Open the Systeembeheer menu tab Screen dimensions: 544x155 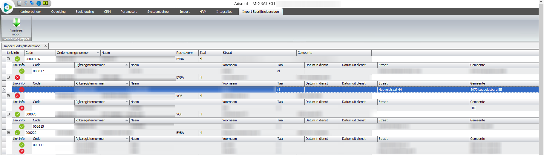158,12
